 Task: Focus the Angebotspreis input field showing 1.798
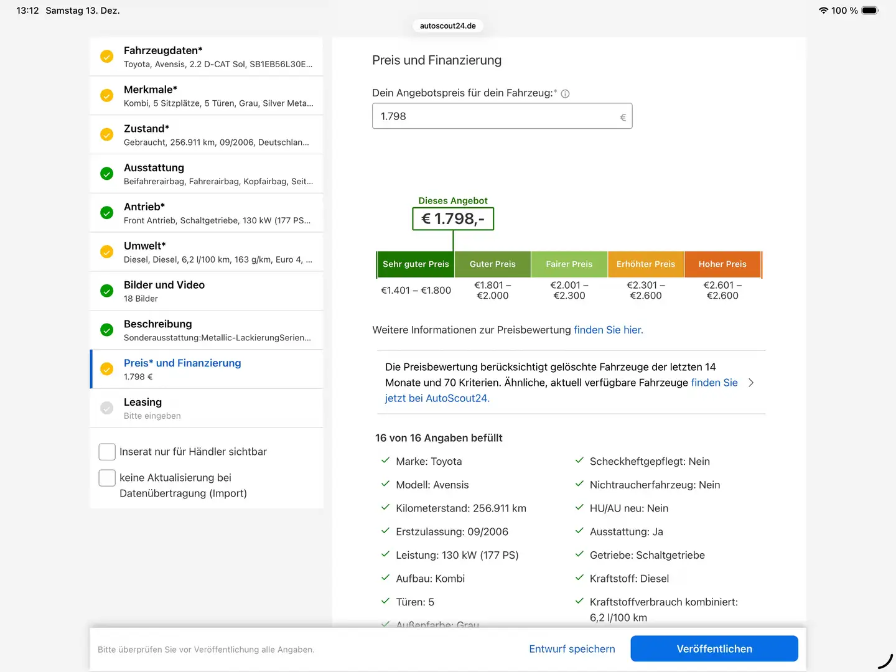(495, 116)
